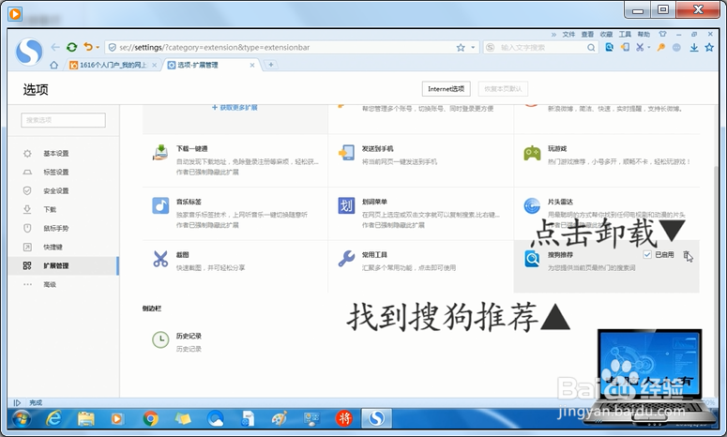Select the 片头雷达 radar extension icon
Viewport: 727px width, 437px height.
pyautogui.click(x=532, y=205)
